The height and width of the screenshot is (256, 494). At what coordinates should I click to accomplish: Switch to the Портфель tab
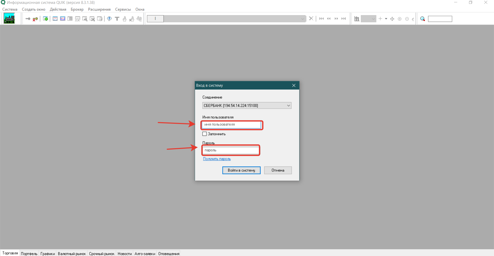coord(29,254)
